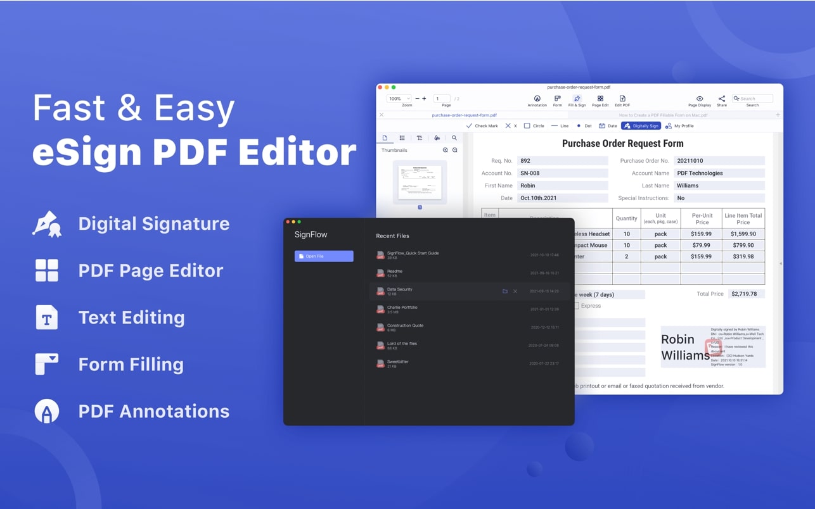The height and width of the screenshot is (509, 815).
Task: Select the Dot annotation tool
Action: coord(582,125)
